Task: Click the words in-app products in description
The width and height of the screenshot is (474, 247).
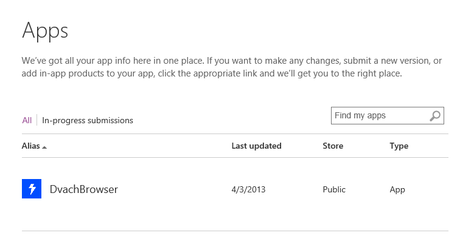Action: [72, 73]
